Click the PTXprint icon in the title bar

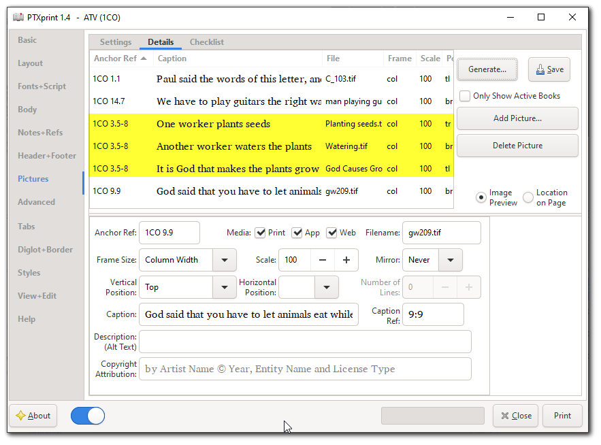click(x=18, y=17)
